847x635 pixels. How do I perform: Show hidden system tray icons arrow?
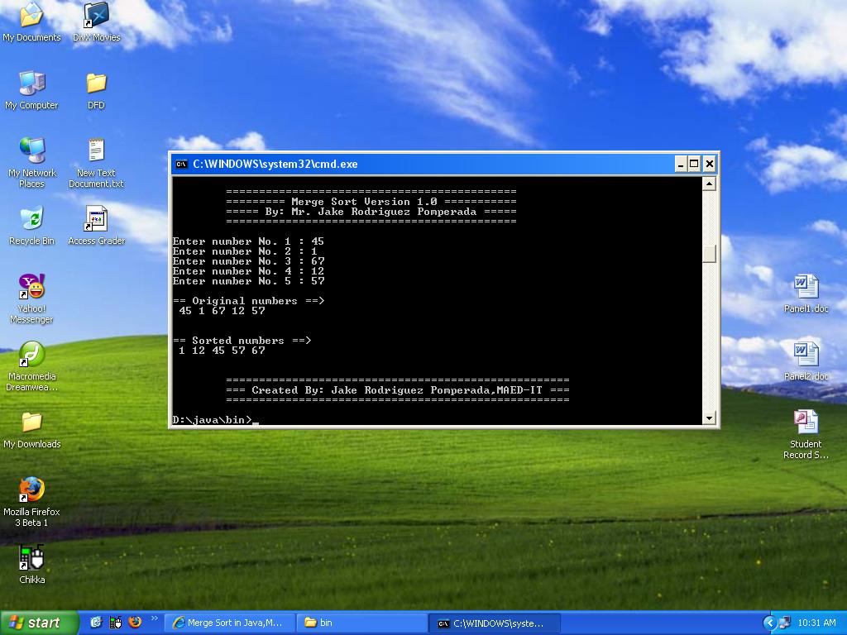769,623
